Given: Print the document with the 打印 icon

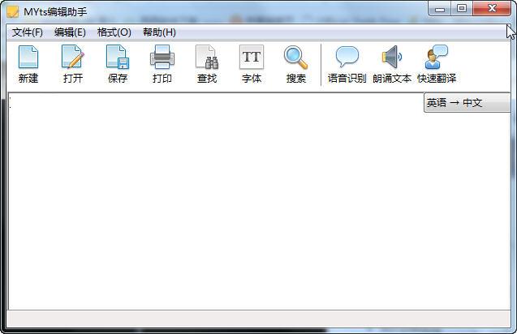Looking at the screenshot, I should [x=162, y=58].
